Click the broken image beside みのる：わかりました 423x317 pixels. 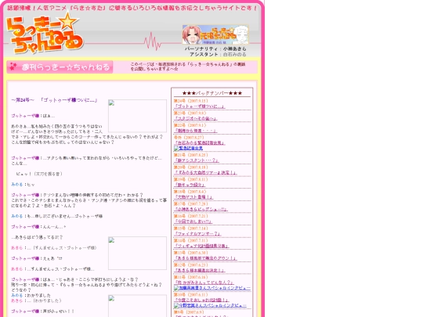click(137, 306)
